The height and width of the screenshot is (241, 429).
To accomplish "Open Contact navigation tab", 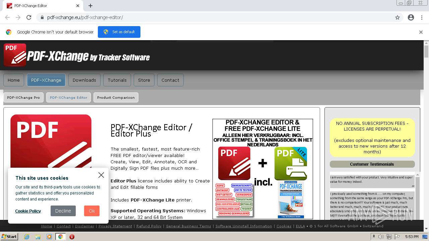I will (170, 80).
